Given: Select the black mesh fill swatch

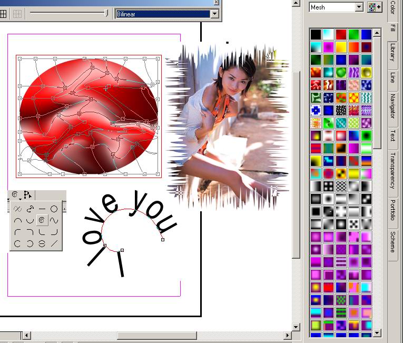Looking at the screenshot, I should pyautogui.click(x=316, y=34).
